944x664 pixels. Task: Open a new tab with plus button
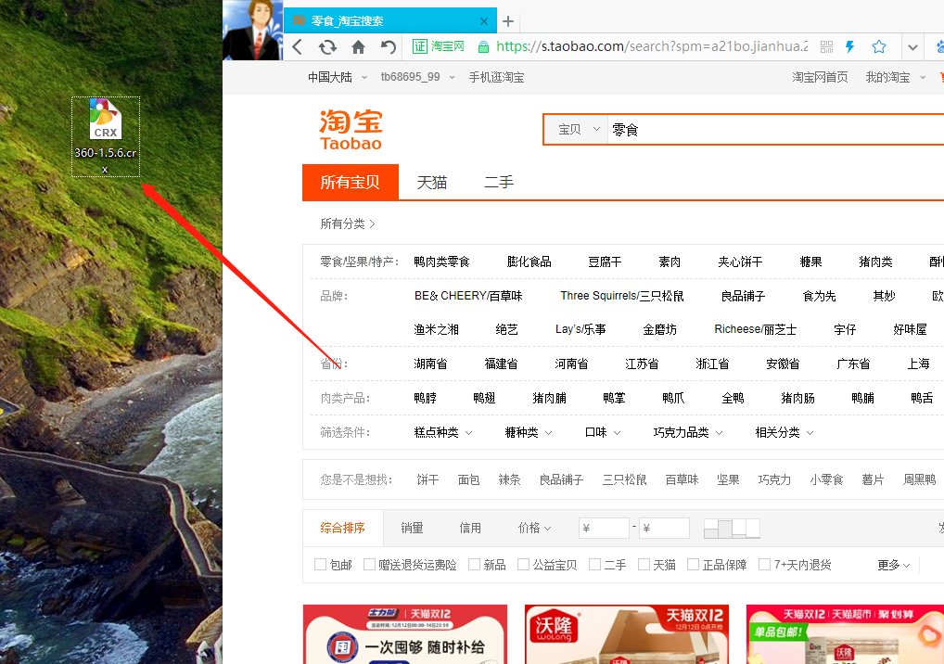pos(508,21)
